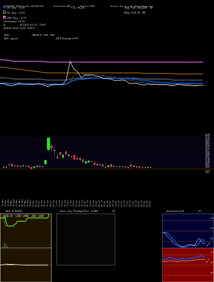Screen dimensions: 214x282
Task: Click the 'ADX & MACD' panel title
Action: pyautogui.click(x=14, y=211)
